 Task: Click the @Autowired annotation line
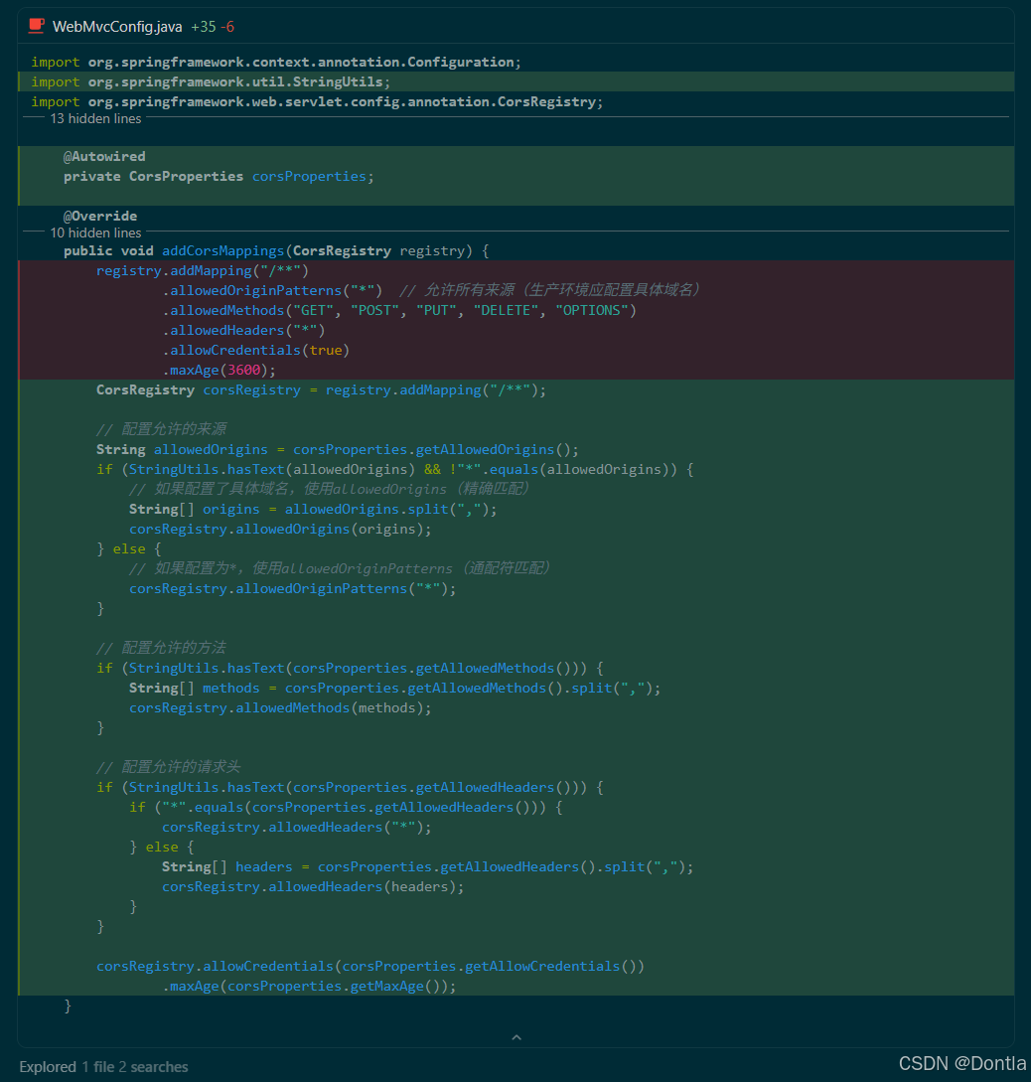104,156
